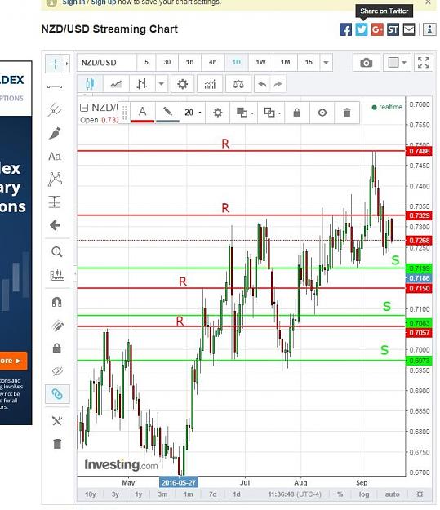The width and height of the screenshot is (440, 510).
Task: Share chart on Google Plus
Action: [377, 29]
